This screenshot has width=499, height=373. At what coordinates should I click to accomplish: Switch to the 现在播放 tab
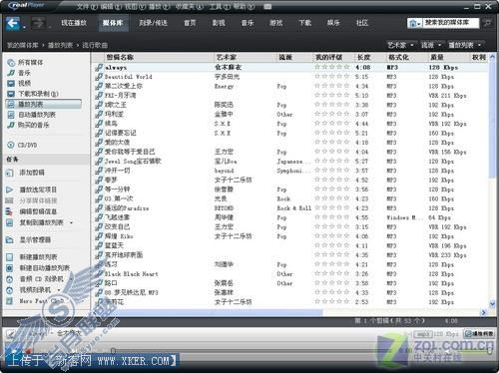pos(74,23)
